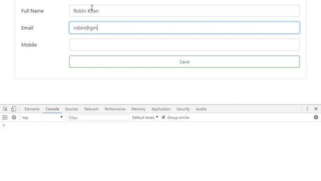Open the Memory tab
Image resolution: width=321 pixels, height=181 pixels.
pos(138,109)
